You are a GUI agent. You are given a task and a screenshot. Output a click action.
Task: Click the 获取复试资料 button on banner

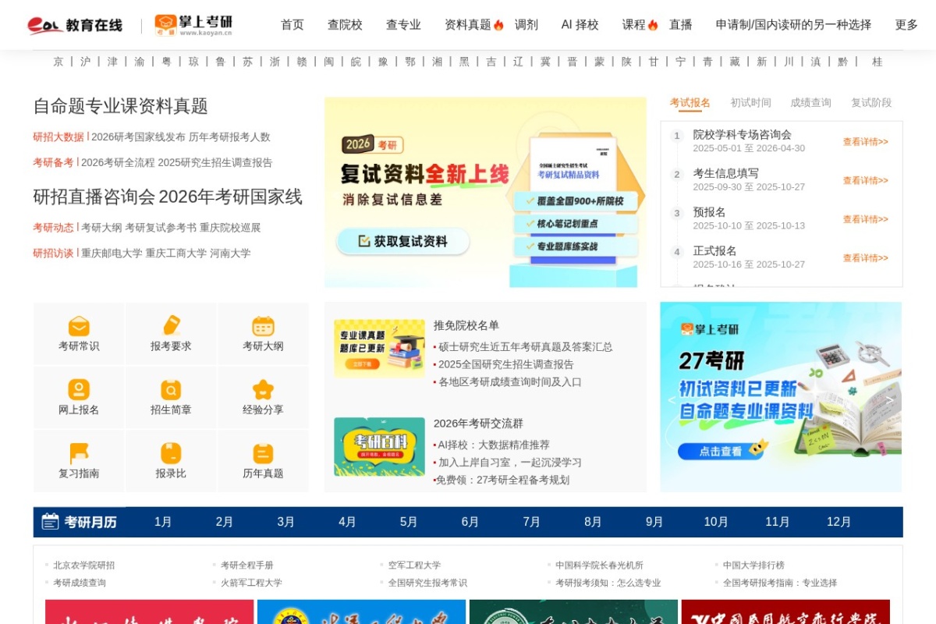click(402, 242)
